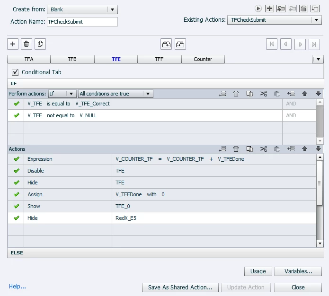
Task: Click the import shared action icon
Action: click(x=281, y=9)
